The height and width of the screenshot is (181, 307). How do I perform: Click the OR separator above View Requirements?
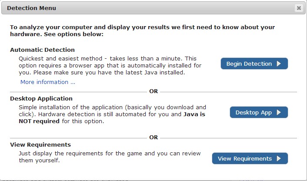[153, 137]
